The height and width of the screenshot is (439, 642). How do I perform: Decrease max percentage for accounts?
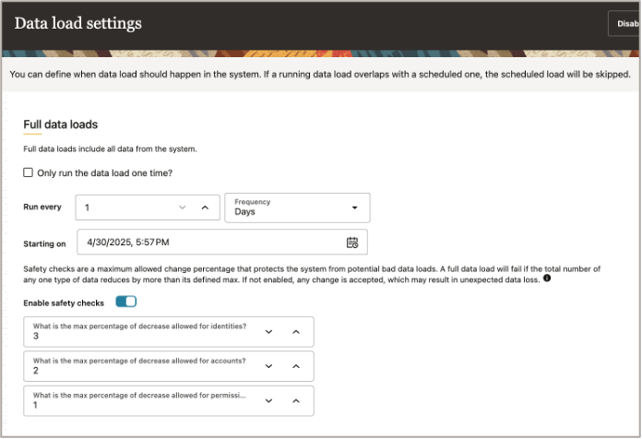click(268, 366)
